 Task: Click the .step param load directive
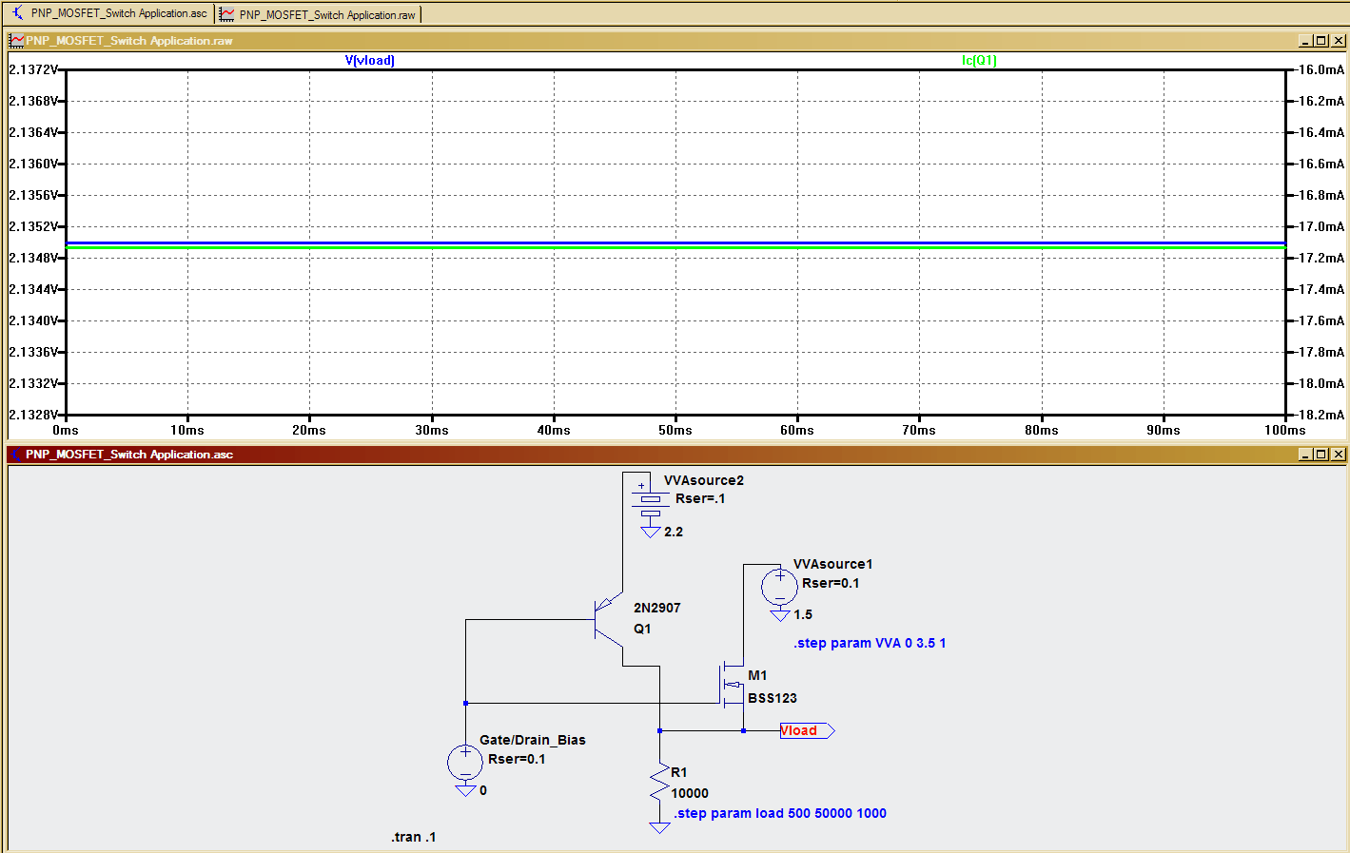[780, 813]
